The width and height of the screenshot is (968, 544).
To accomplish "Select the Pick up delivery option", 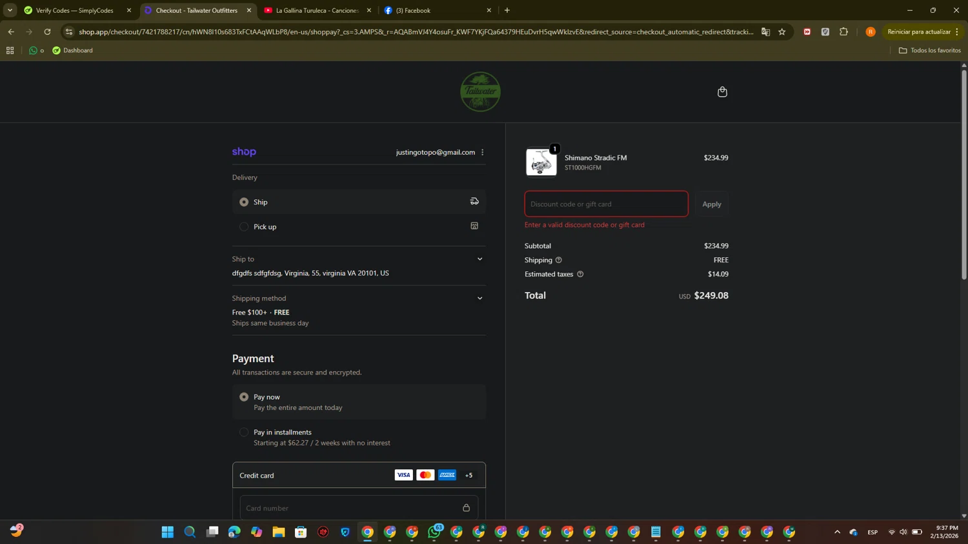I will tap(359, 226).
